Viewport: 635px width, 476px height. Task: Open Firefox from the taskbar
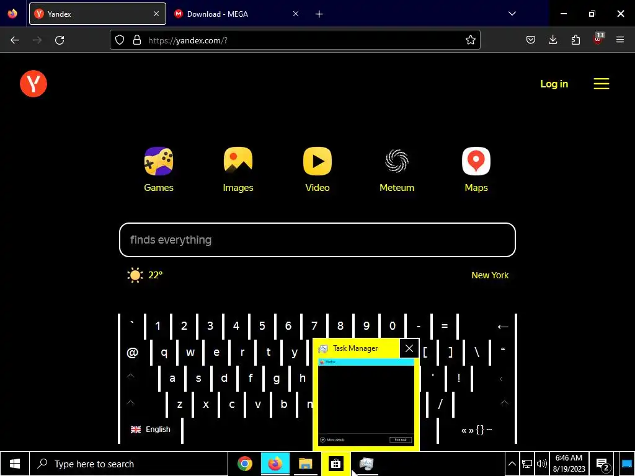click(275, 464)
